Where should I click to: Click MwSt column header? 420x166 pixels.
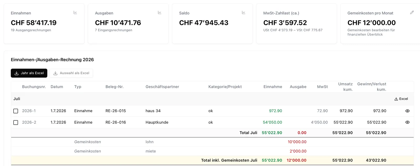(x=322, y=87)
